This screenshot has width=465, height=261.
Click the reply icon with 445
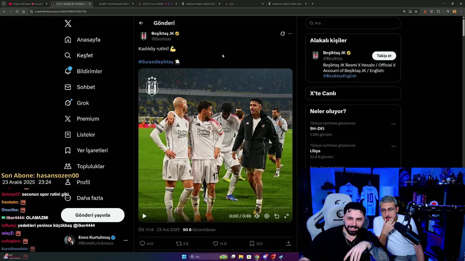pos(147,244)
